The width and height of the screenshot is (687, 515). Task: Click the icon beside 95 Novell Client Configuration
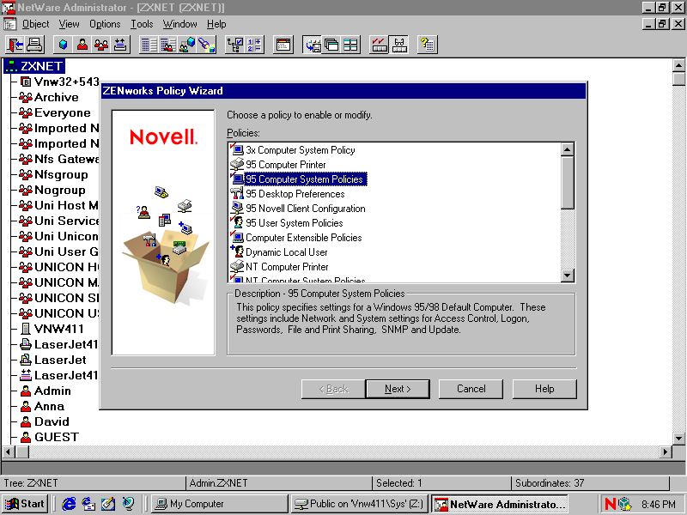(x=237, y=208)
